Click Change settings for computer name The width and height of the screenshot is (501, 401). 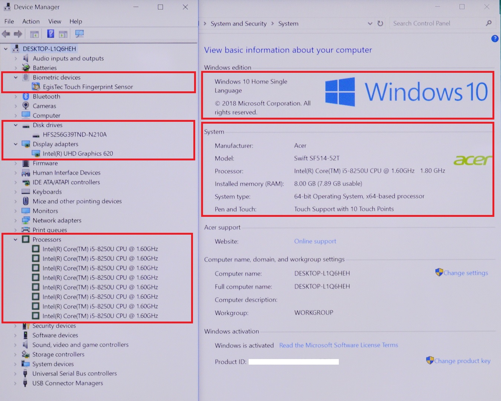point(466,273)
